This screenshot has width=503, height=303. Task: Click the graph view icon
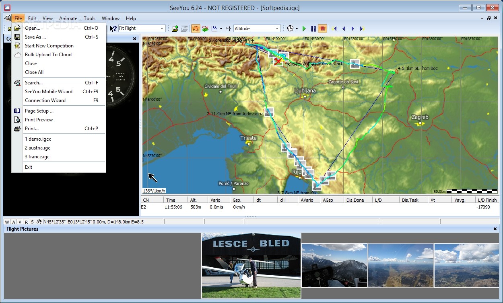point(214,29)
